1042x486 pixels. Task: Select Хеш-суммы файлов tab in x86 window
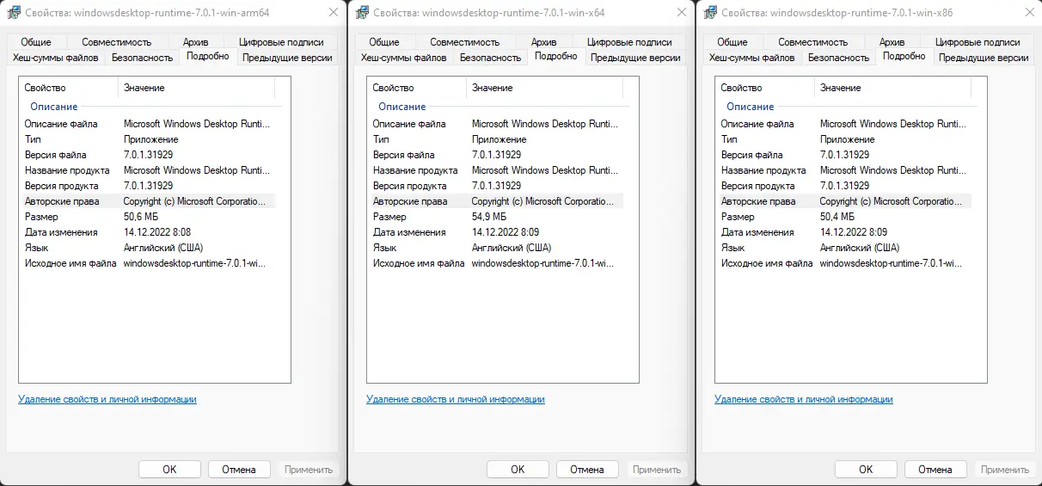[752, 58]
